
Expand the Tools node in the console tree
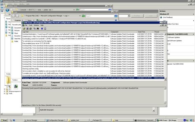(x=4, y=94)
